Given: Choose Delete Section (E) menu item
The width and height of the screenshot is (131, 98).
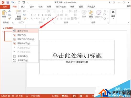Looking at the screenshot, I should 25,35.
